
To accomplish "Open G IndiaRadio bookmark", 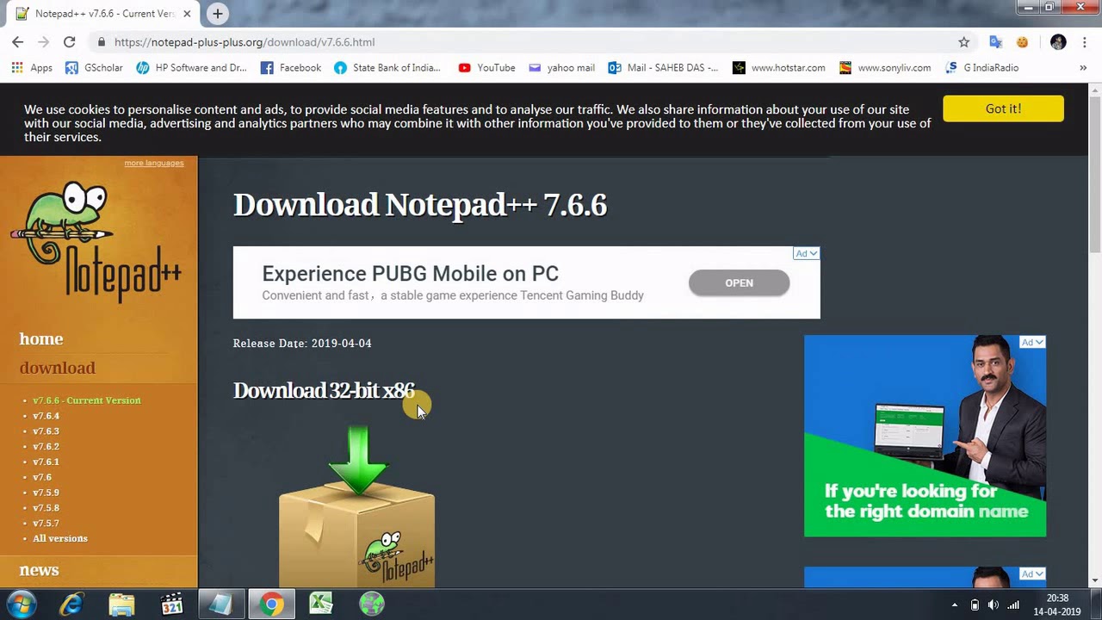I will (982, 68).
